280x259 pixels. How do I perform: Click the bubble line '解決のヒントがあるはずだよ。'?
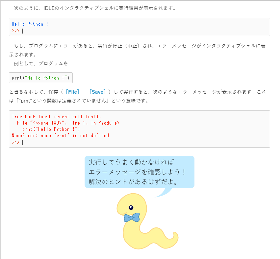coord(133,182)
